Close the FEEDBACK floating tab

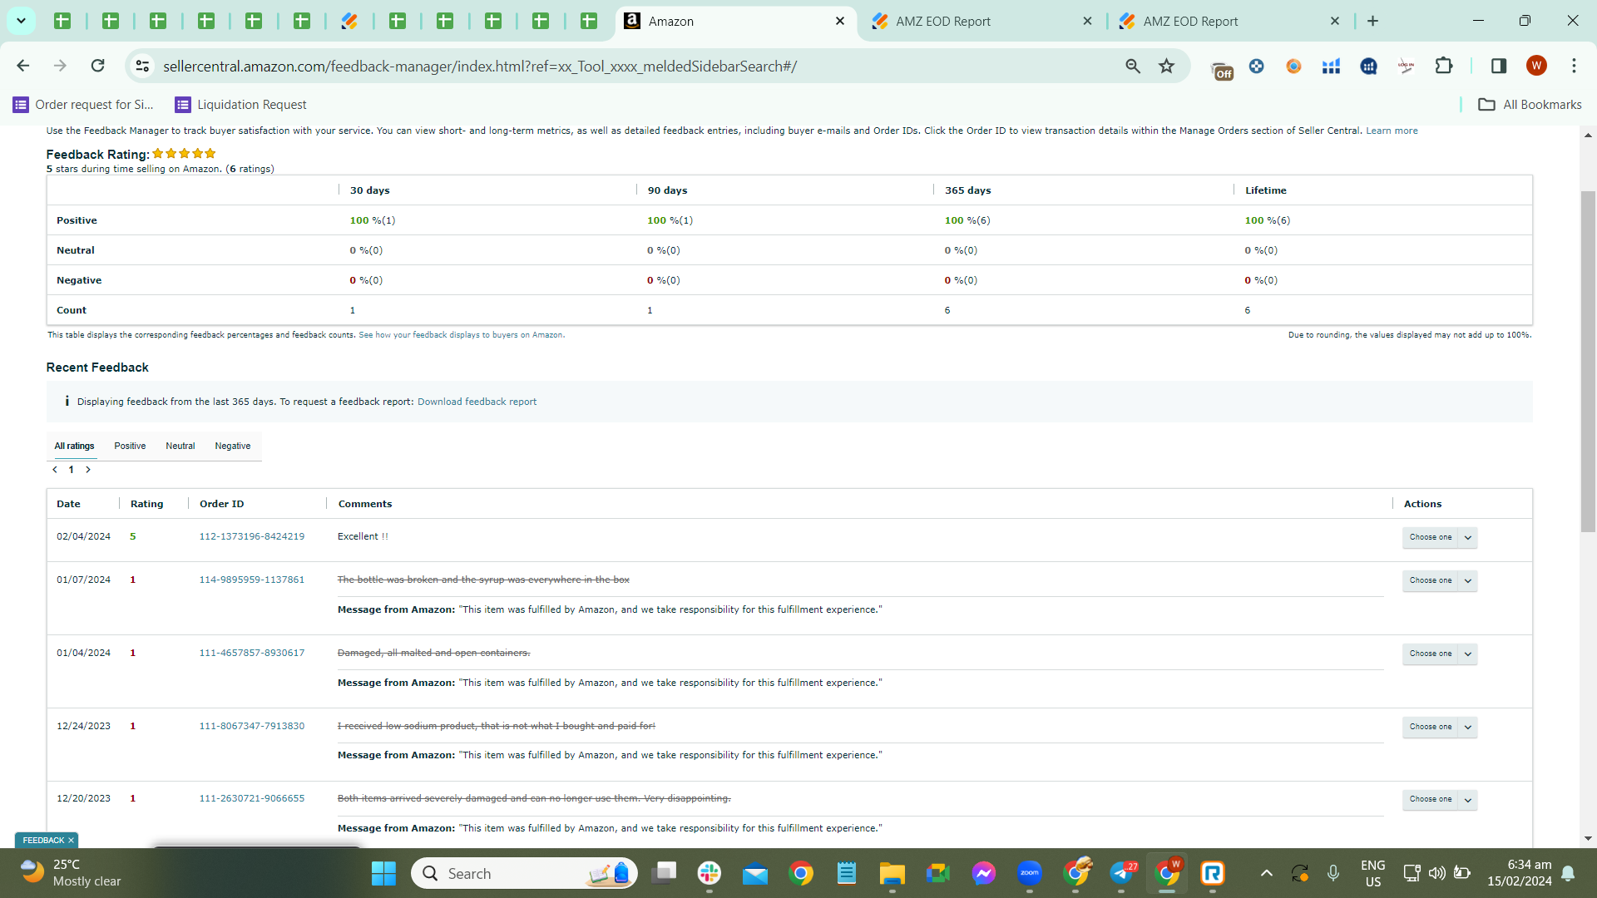(x=71, y=841)
